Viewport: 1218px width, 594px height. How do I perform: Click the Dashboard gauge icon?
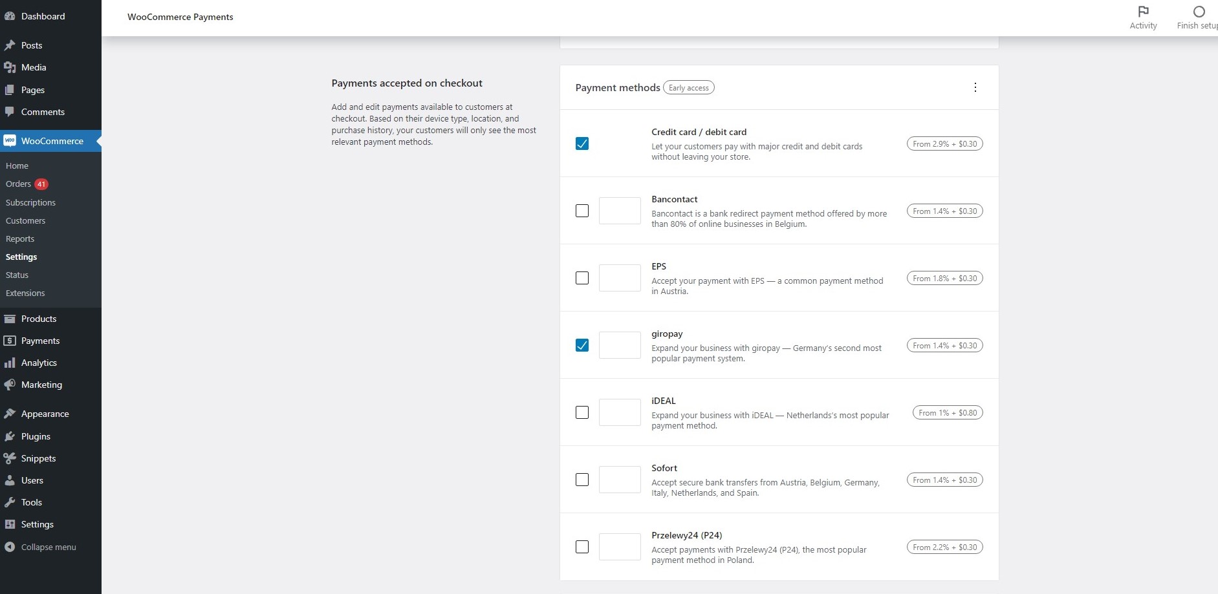(10, 16)
